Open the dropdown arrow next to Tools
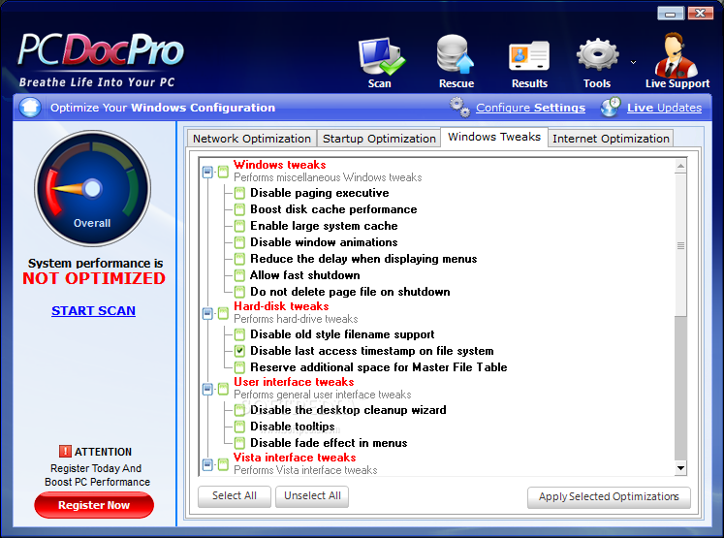This screenshot has width=724, height=538. pyautogui.click(x=634, y=62)
